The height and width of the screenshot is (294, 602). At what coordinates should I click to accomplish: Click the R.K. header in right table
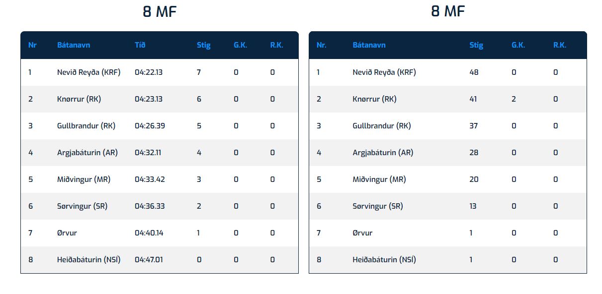coord(560,45)
